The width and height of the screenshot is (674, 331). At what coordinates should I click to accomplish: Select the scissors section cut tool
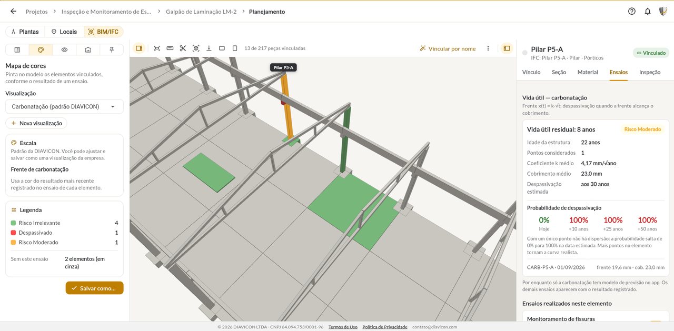183,48
